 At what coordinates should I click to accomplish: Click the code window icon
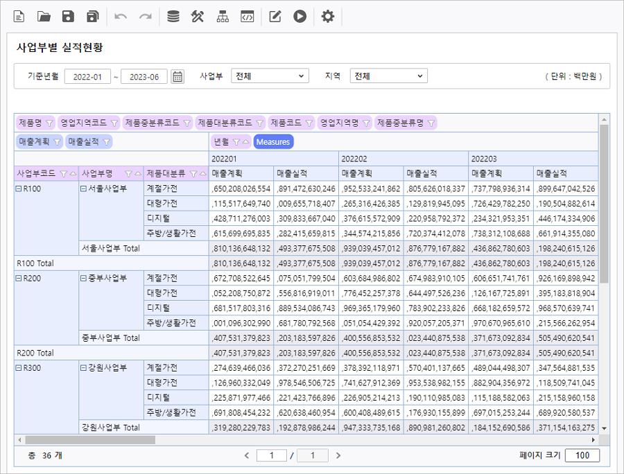[x=246, y=17]
